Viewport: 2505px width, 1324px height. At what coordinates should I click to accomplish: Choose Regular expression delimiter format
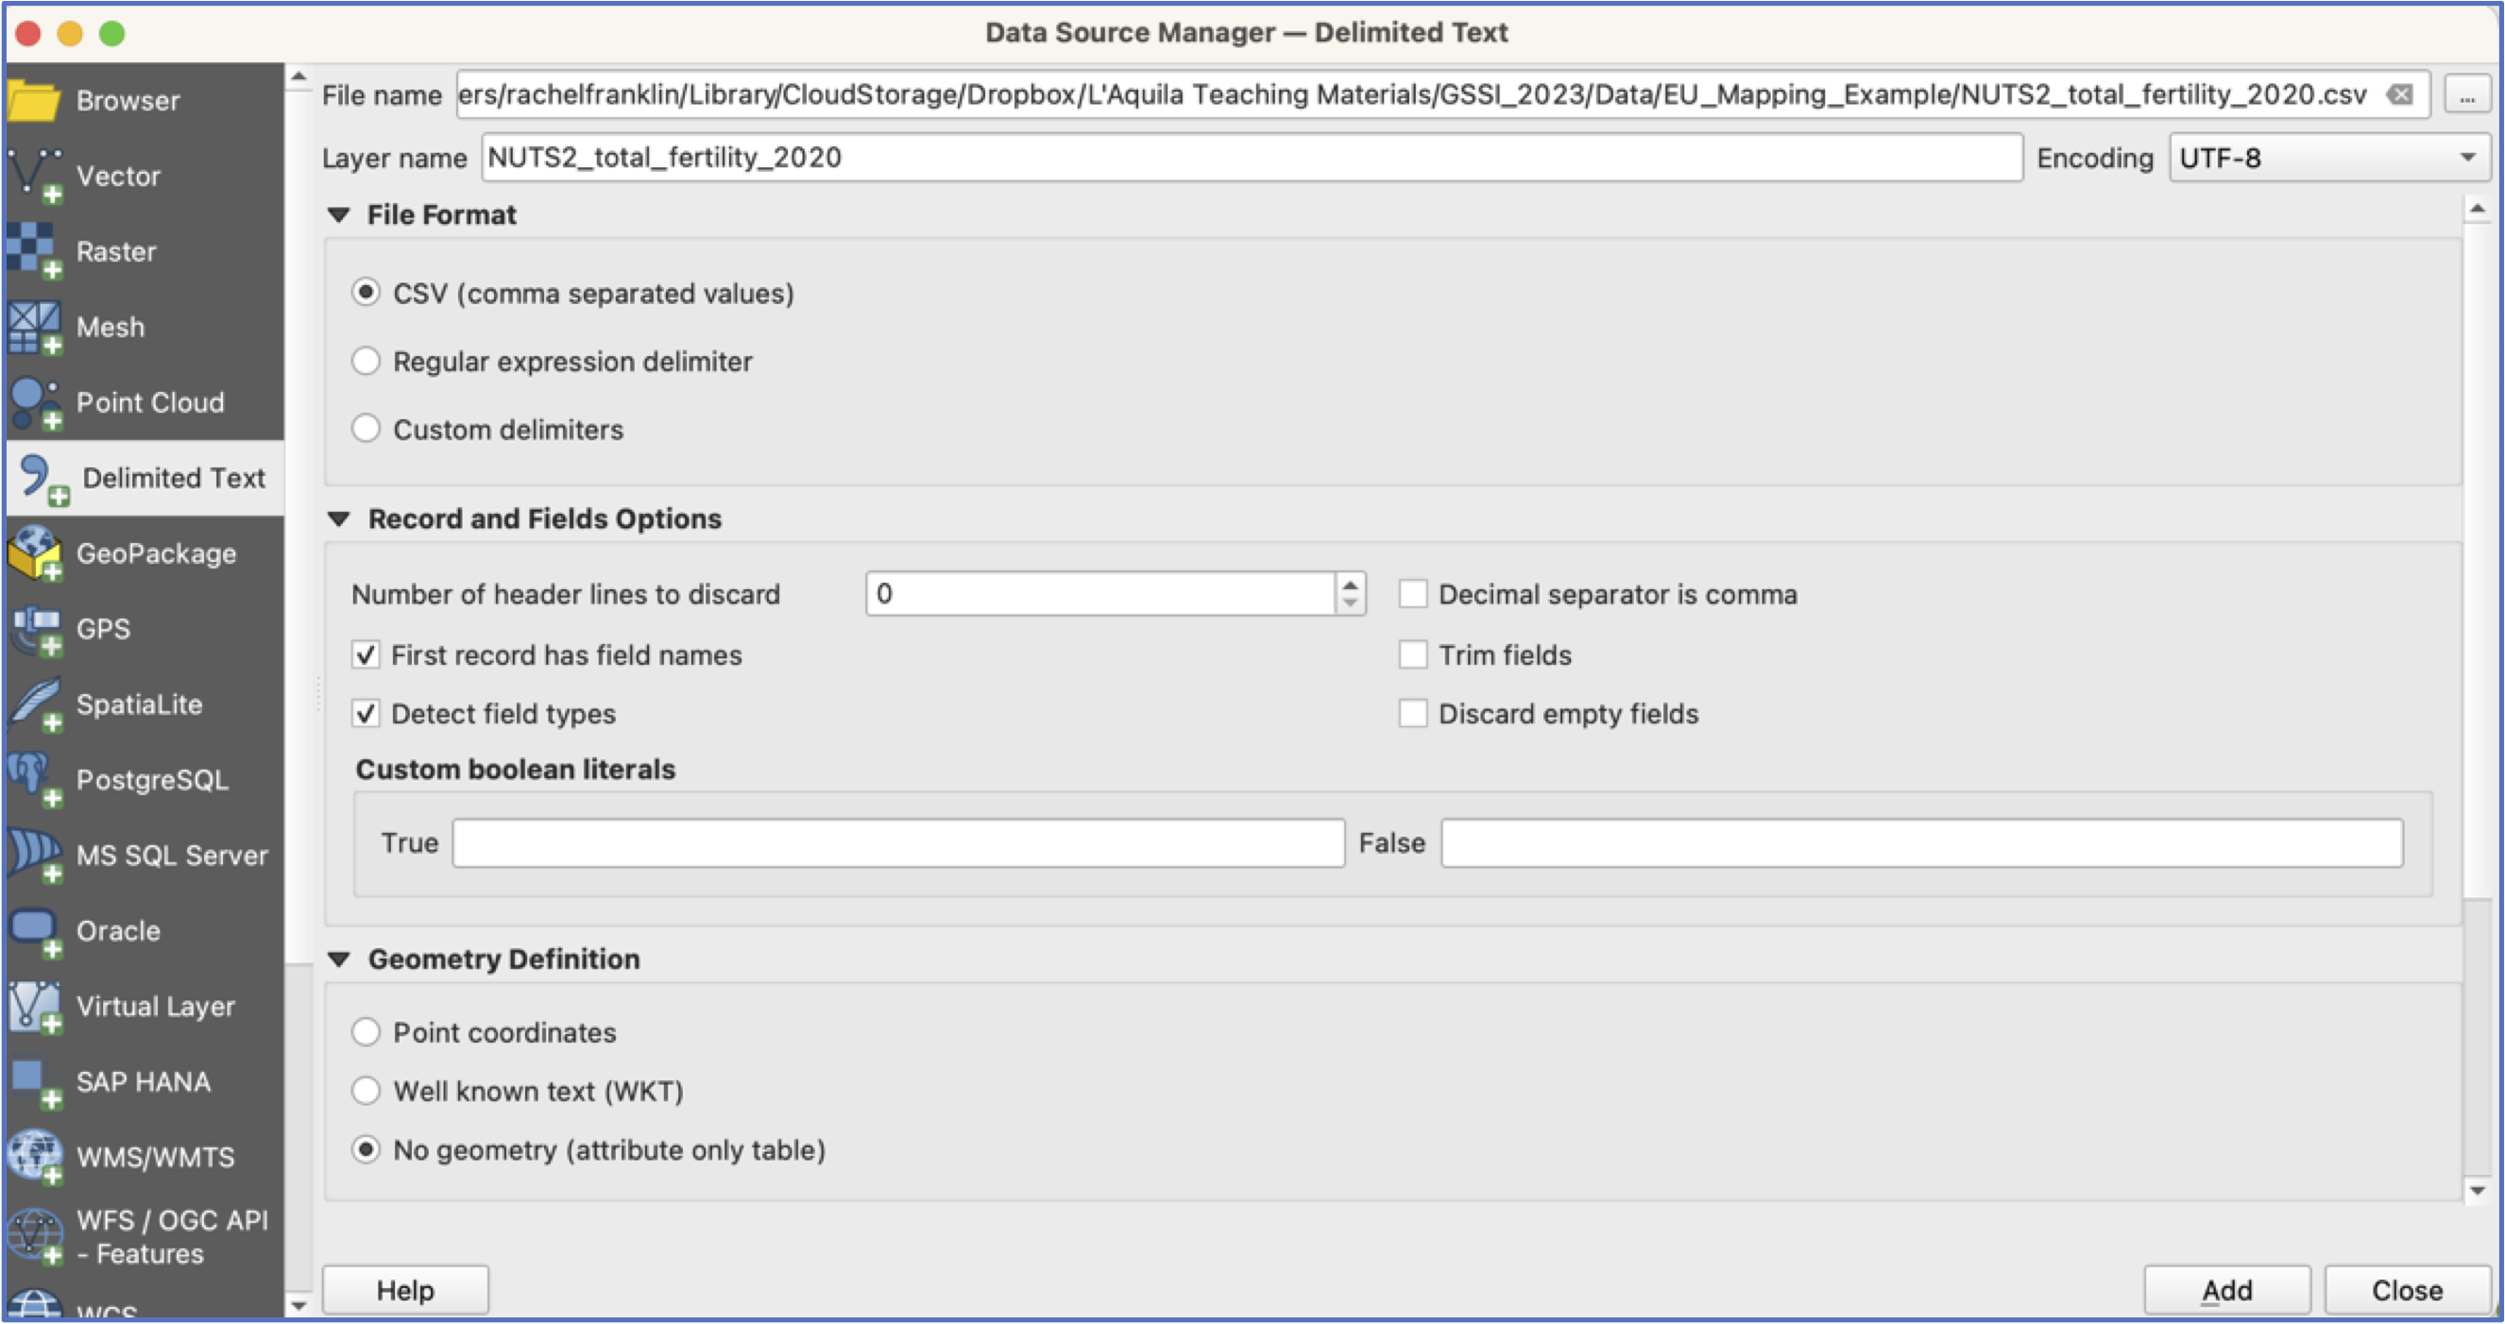(366, 361)
